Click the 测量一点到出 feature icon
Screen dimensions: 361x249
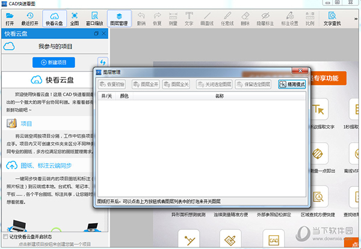point(319,154)
